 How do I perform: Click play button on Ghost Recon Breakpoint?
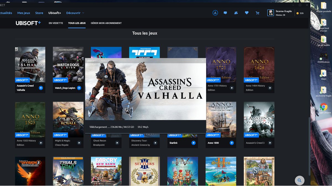[117, 143]
